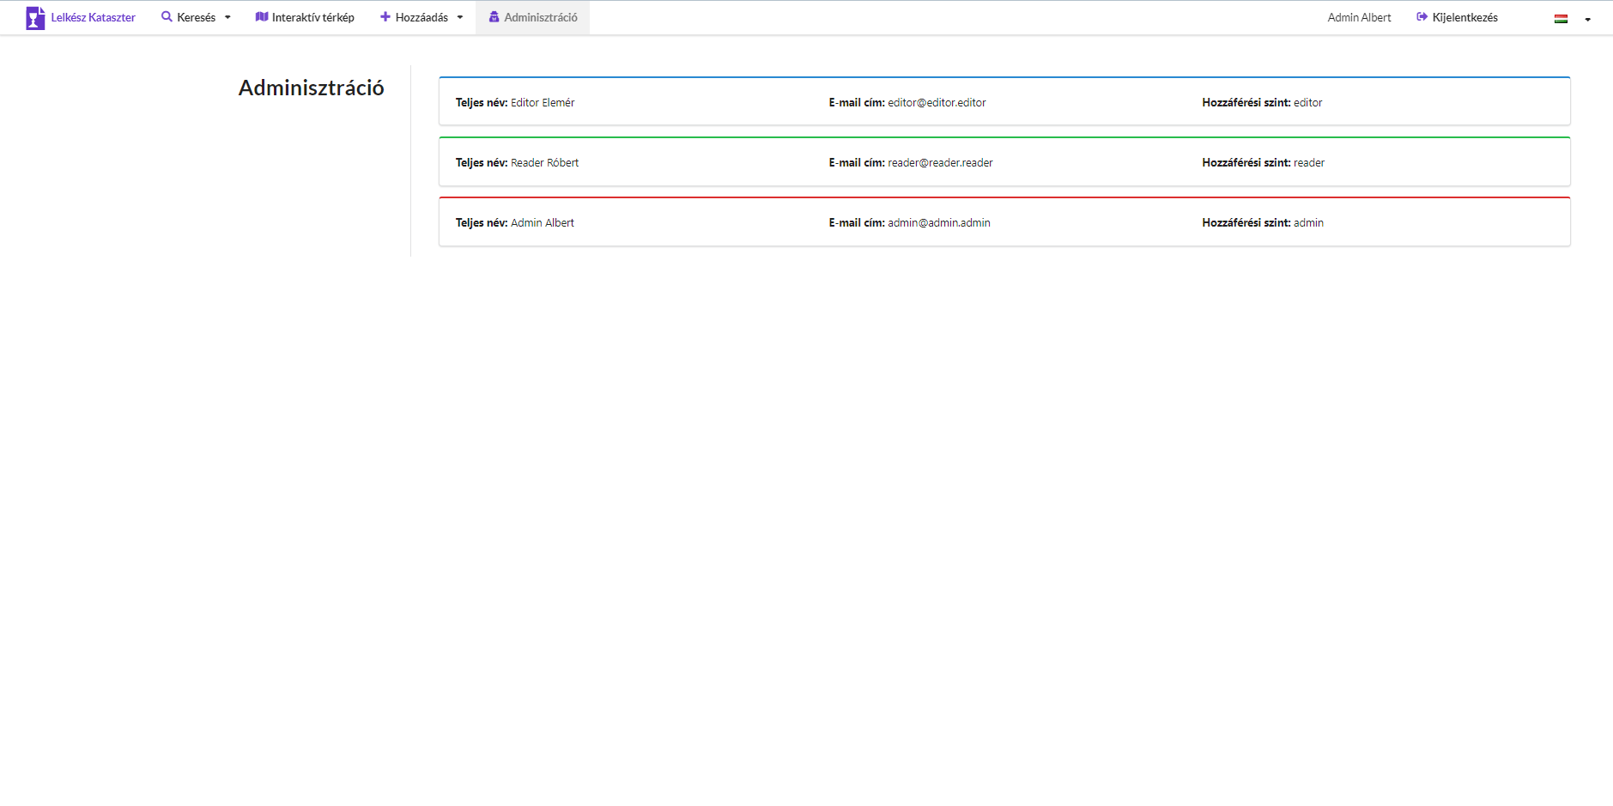Viewport: 1613px width, 806px height.
Task: Select the Hungarian flag icon
Action: pyautogui.click(x=1561, y=19)
